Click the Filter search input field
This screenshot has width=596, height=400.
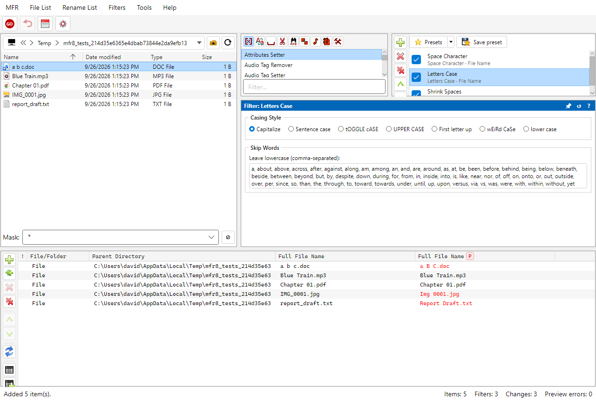(x=314, y=87)
